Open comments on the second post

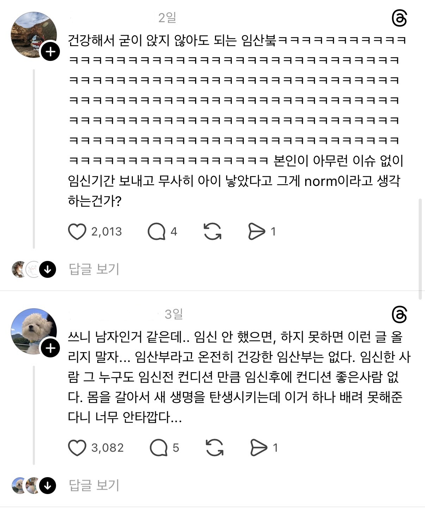(x=159, y=448)
